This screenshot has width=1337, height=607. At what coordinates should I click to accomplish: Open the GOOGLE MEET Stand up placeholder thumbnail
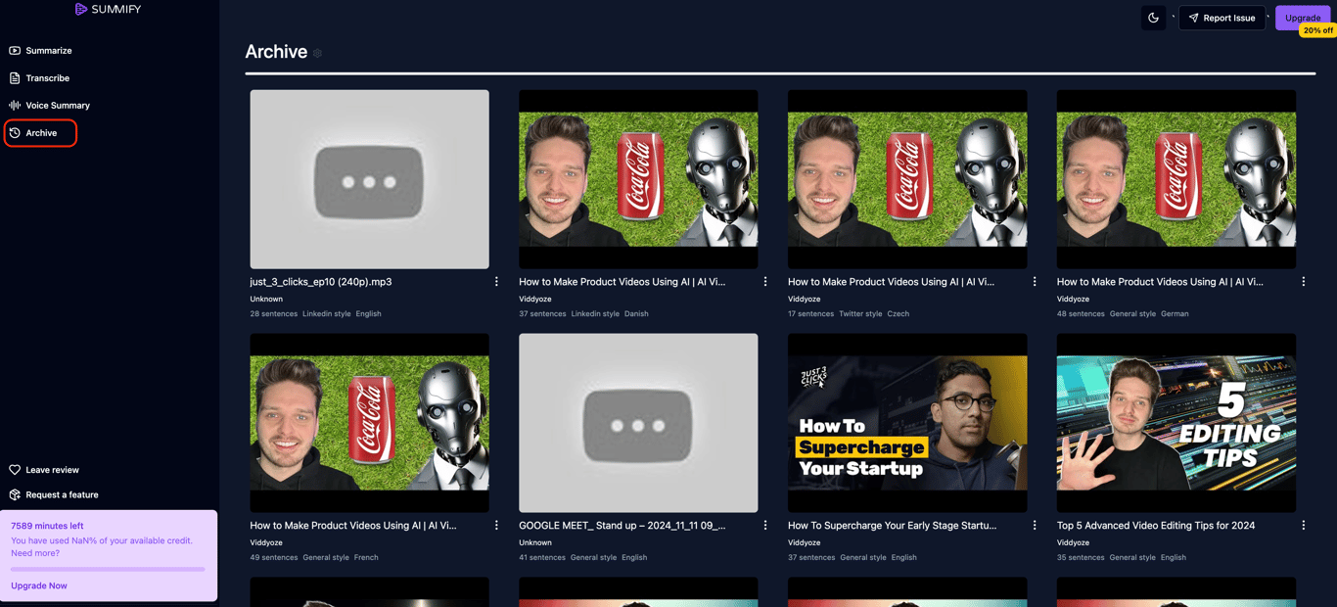click(638, 423)
